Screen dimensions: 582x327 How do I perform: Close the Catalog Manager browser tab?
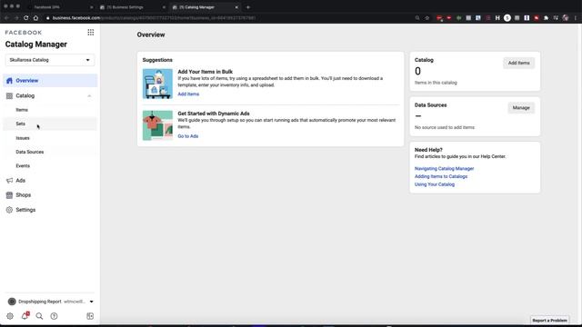pyautogui.click(x=236, y=7)
